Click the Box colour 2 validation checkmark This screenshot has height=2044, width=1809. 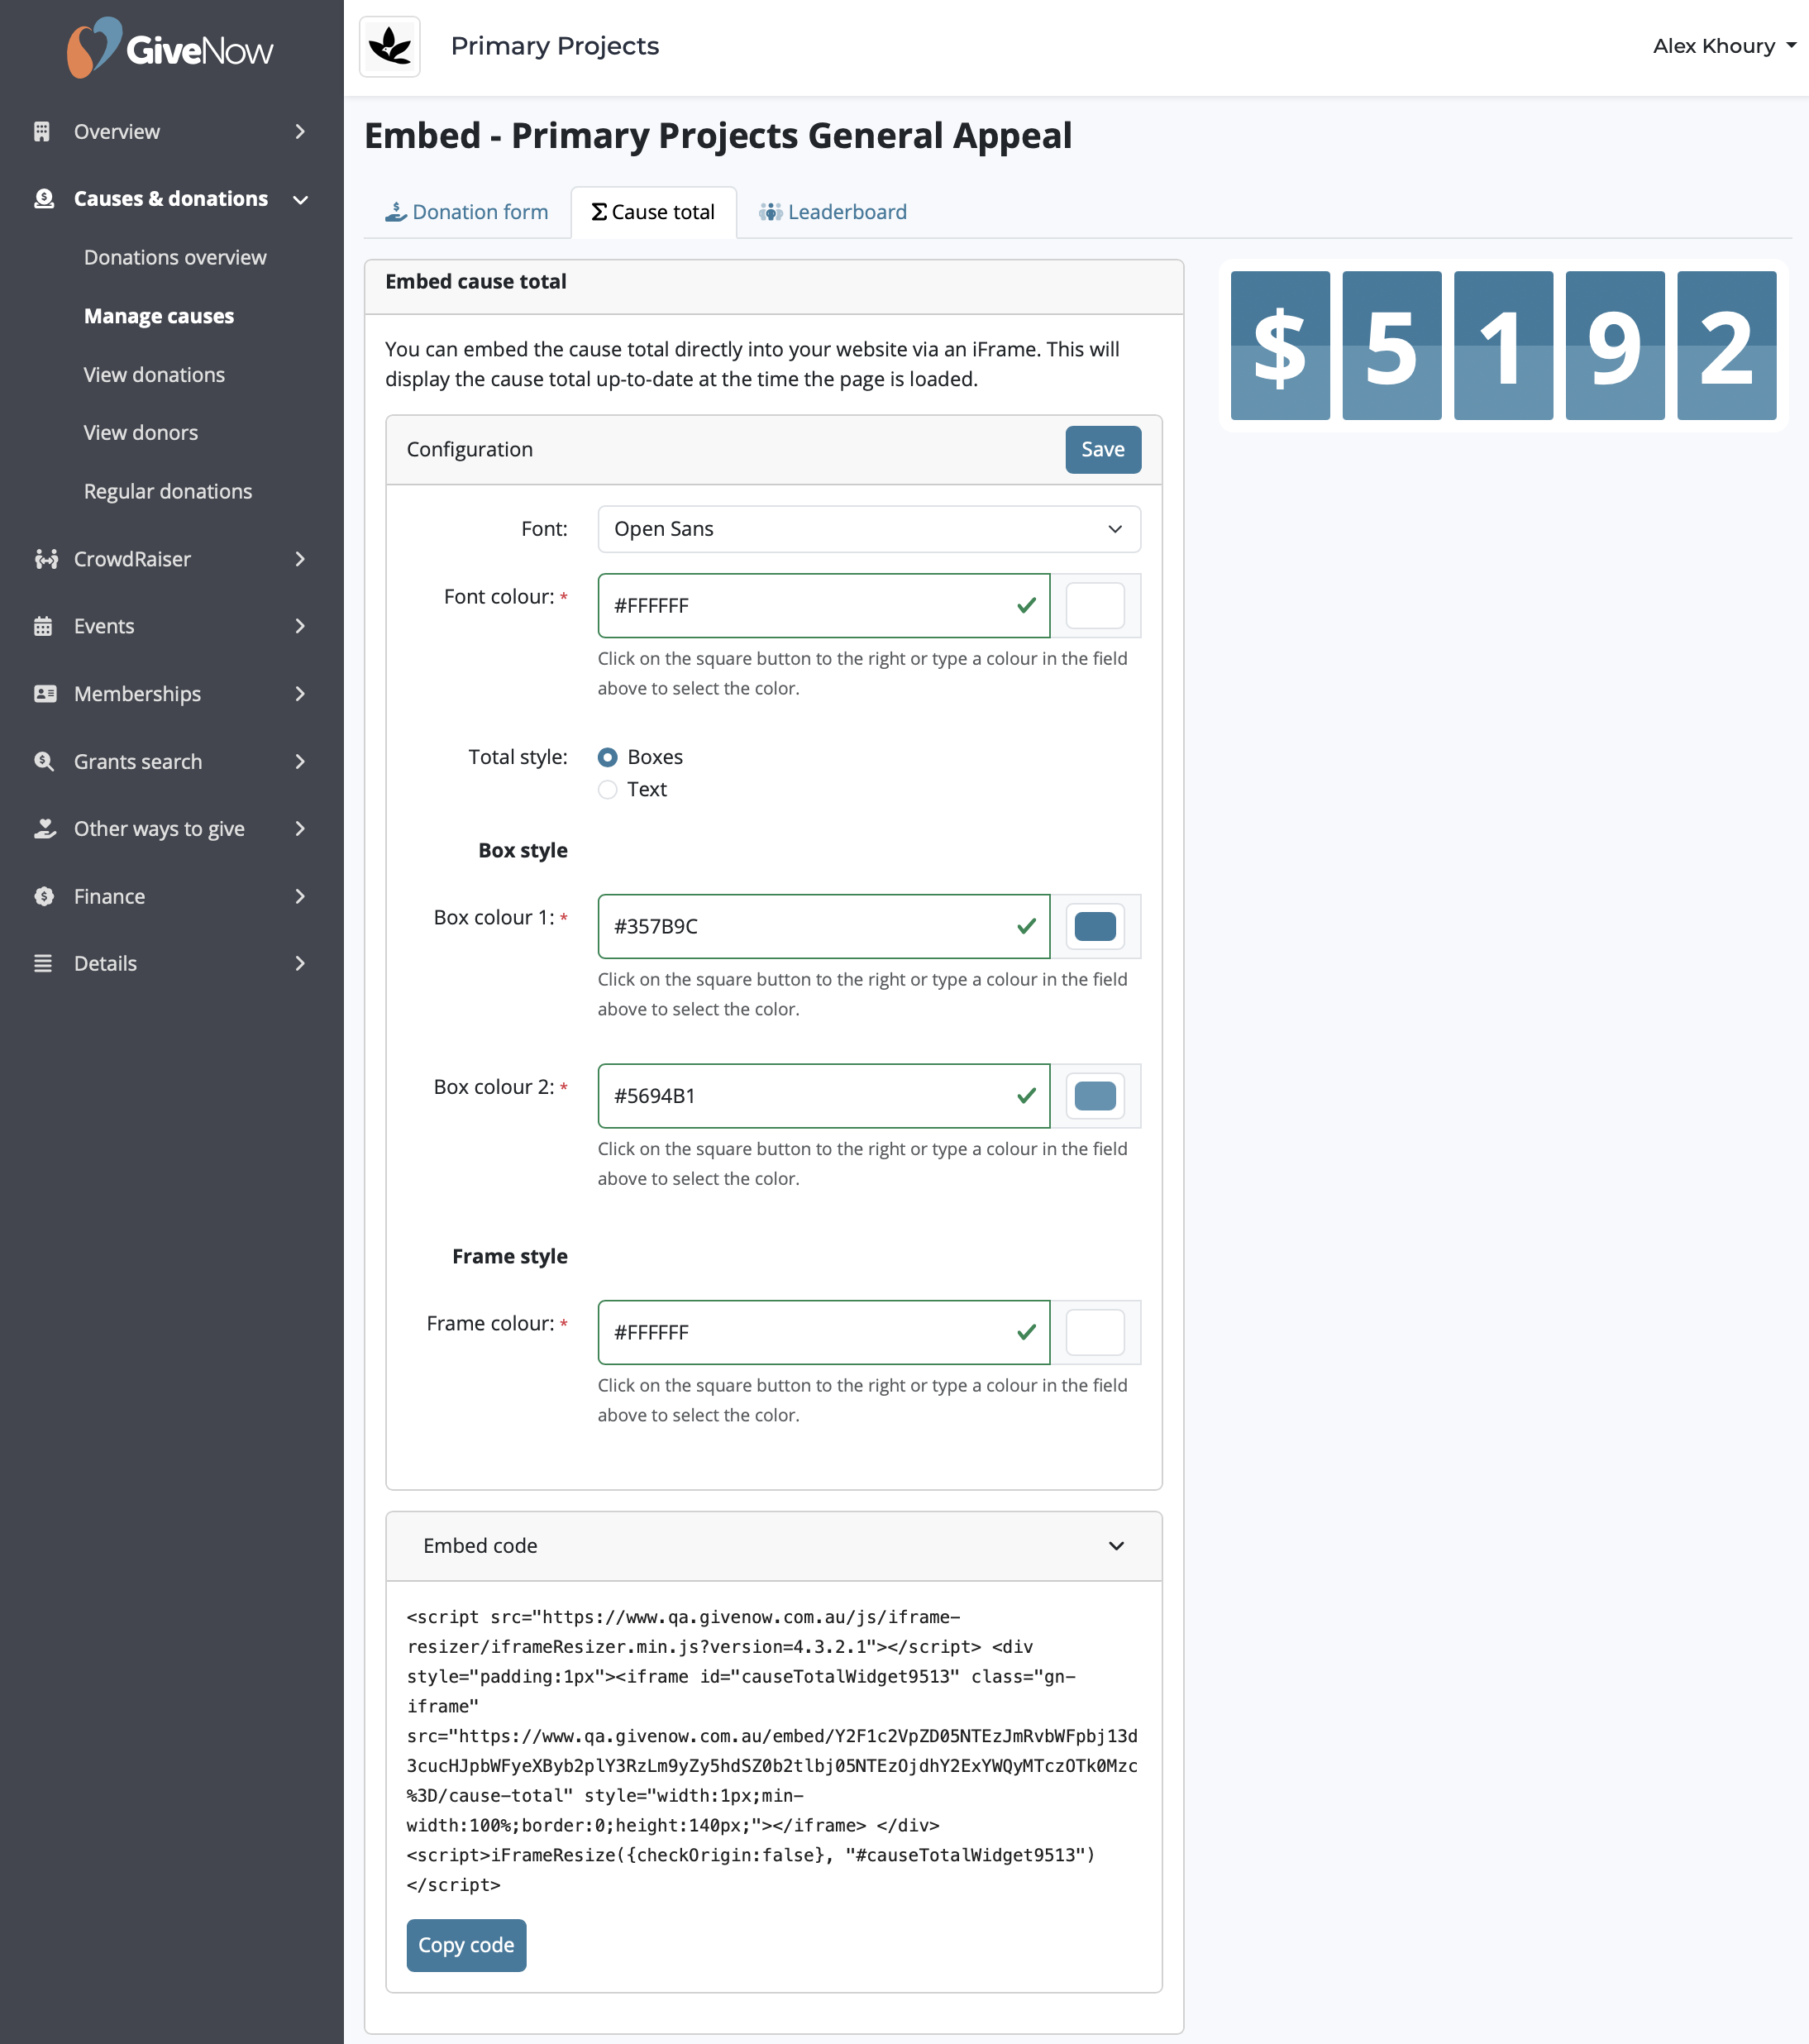pos(1026,1096)
